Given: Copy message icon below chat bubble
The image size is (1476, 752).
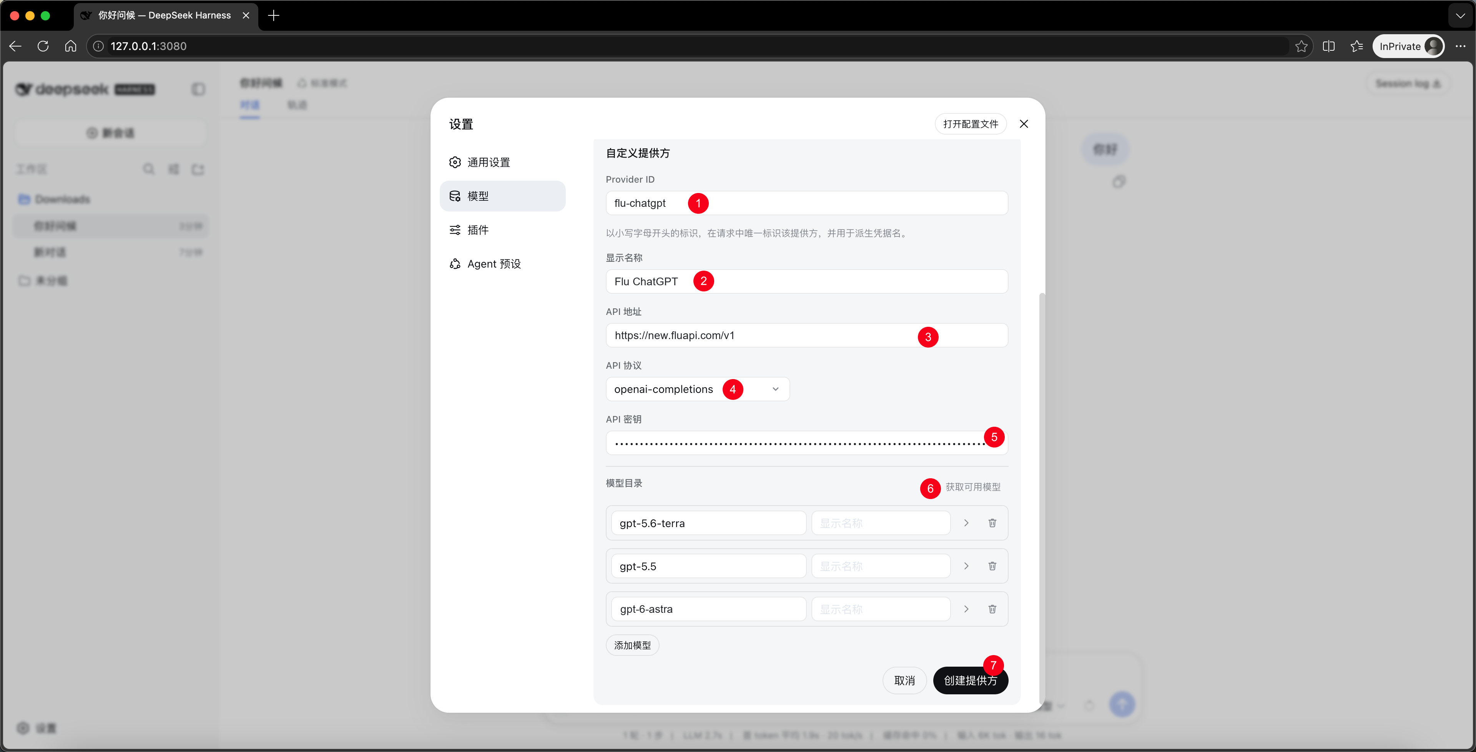Looking at the screenshot, I should [x=1119, y=182].
